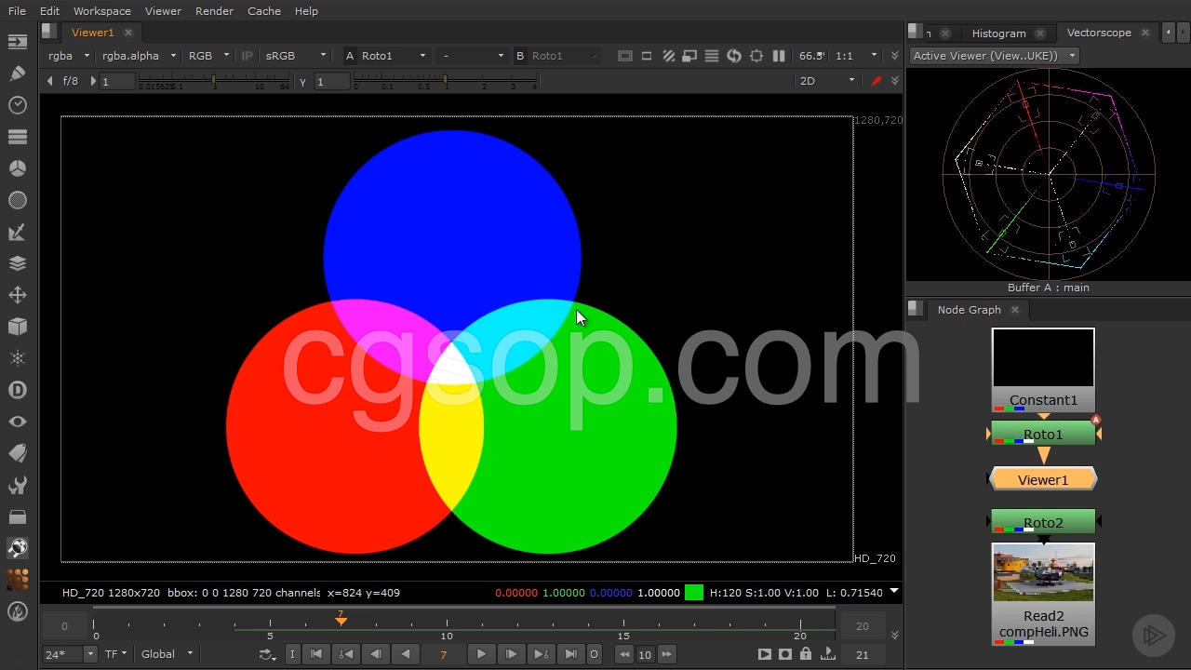Screen dimensions: 1191x670
Task: Select the Vectorscope tab
Action: coord(1099,33)
